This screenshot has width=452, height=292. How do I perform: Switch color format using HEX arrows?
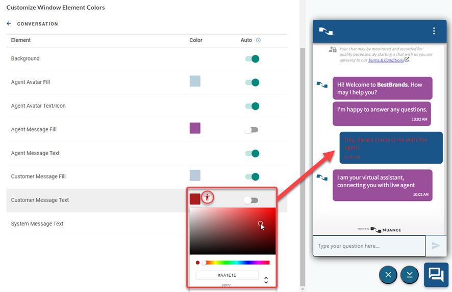coord(266,280)
